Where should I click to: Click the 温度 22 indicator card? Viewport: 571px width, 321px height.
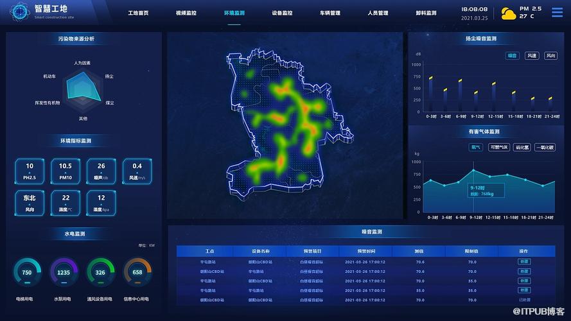click(x=66, y=203)
